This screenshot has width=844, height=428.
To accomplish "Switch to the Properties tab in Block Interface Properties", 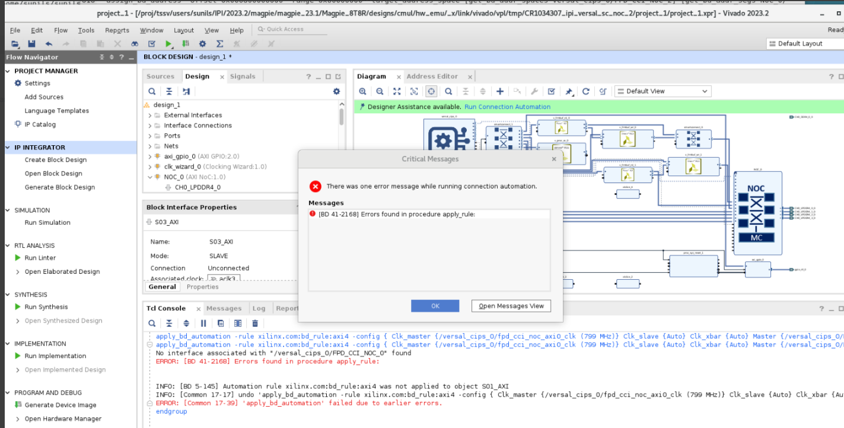I will [202, 286].
